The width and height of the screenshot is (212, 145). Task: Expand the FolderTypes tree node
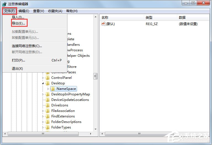click(43, 127)
